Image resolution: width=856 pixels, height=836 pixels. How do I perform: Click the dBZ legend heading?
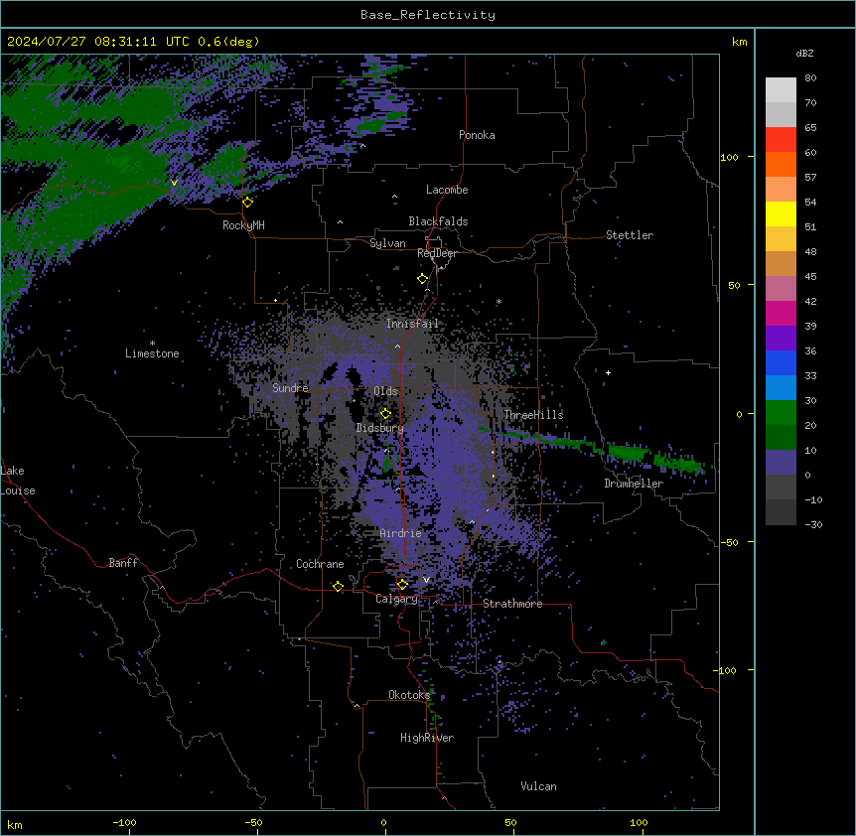804,53
